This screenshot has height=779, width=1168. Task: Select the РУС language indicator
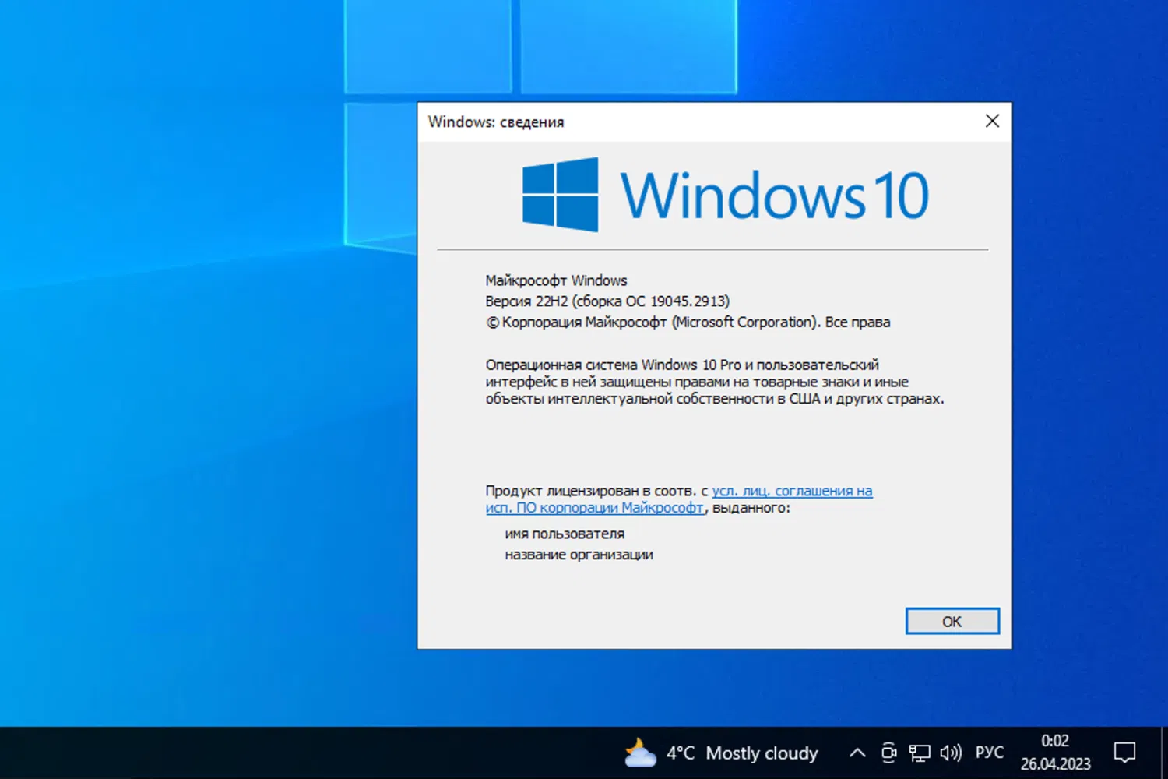[989, 753]
